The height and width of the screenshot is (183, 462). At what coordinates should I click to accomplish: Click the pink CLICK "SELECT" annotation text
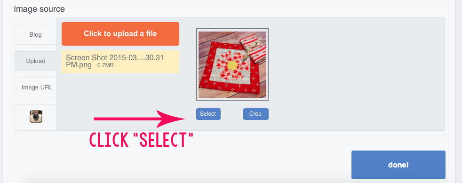point(141,140)
